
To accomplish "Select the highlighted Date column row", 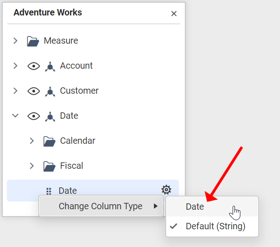I will click(93, 191).
